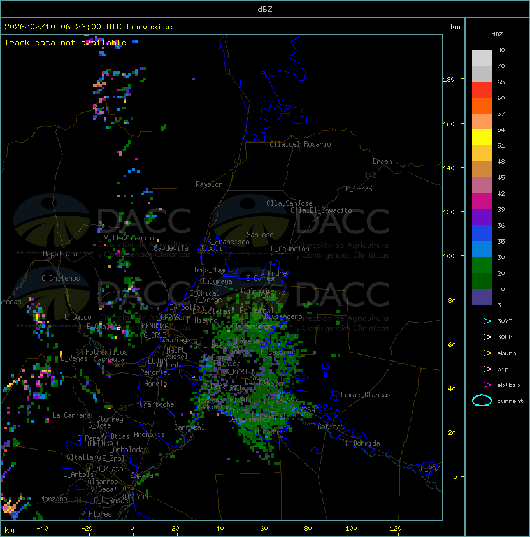Click the Zapata location label
530x537 pixels.
click(141, 475)
